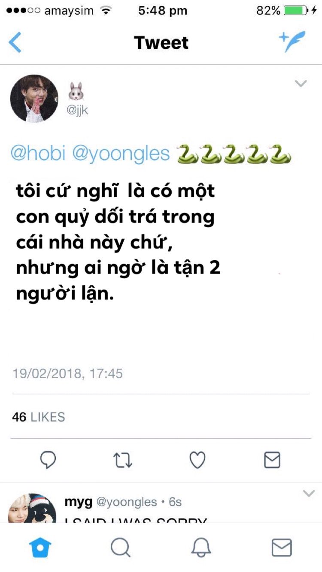Retweet this tweet

pyautogui.click(x=123, y=460)
